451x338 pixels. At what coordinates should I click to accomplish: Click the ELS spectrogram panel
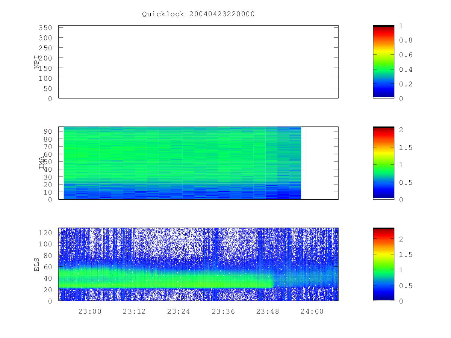point(198,264)
